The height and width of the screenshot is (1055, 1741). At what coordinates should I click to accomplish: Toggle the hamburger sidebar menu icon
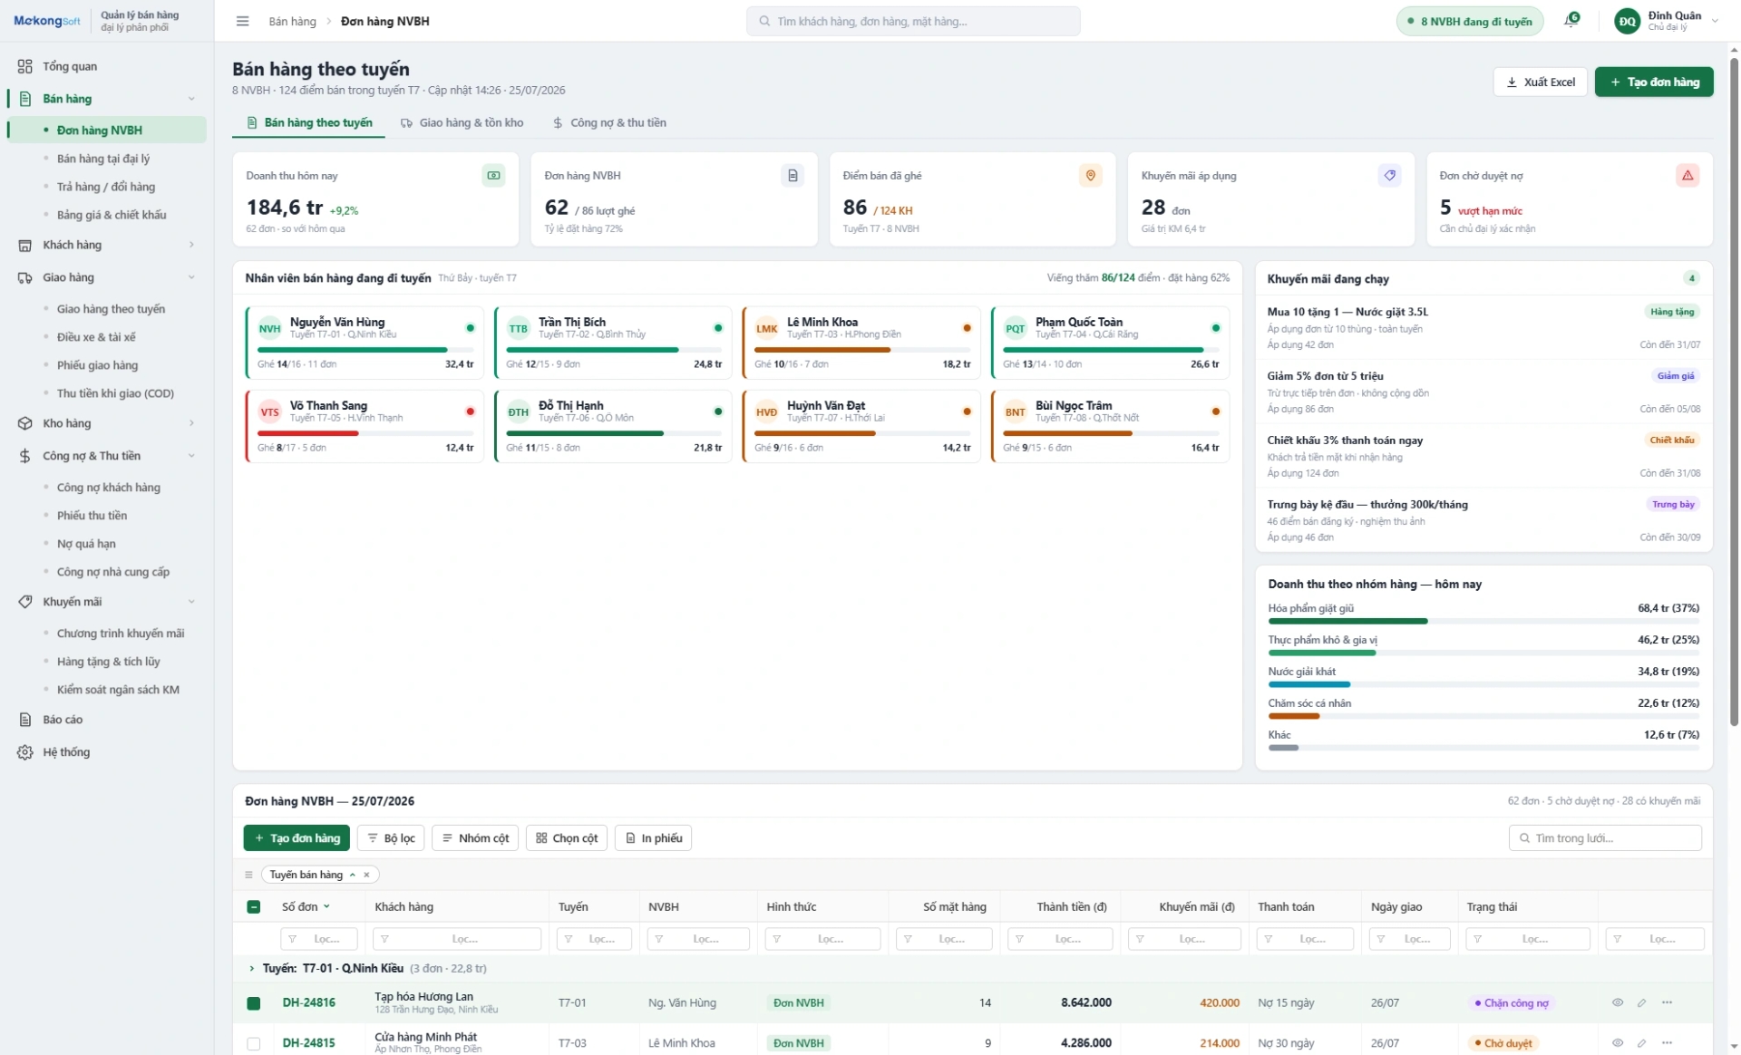242,21
